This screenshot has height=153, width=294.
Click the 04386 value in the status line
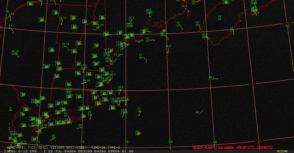coord(100,151)
